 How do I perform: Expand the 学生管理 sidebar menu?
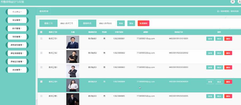tap(17, 20)
